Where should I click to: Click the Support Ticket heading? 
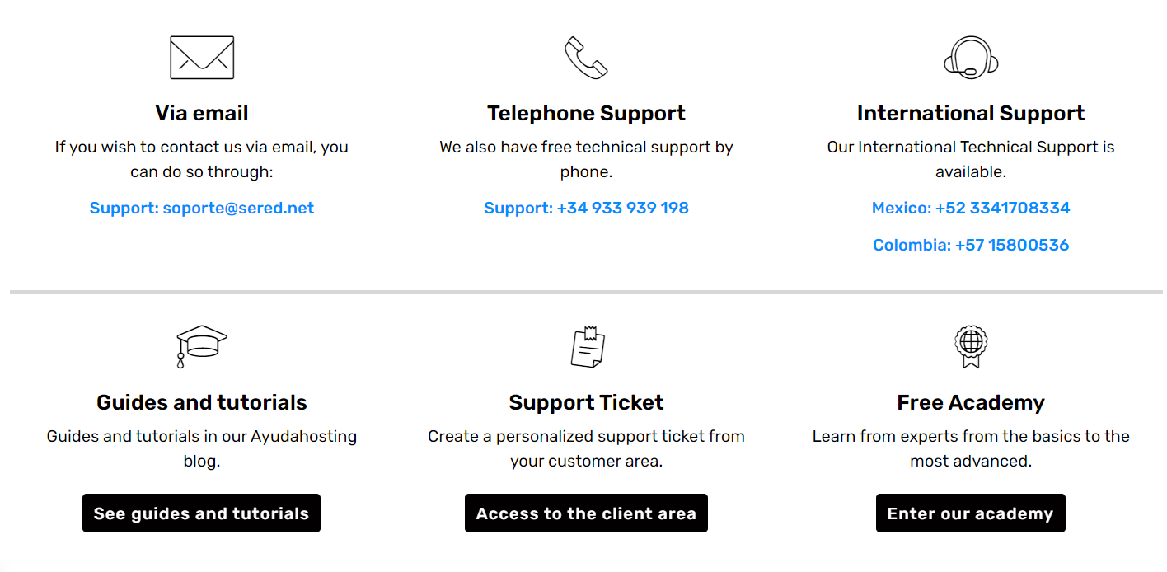click(586, 402)
